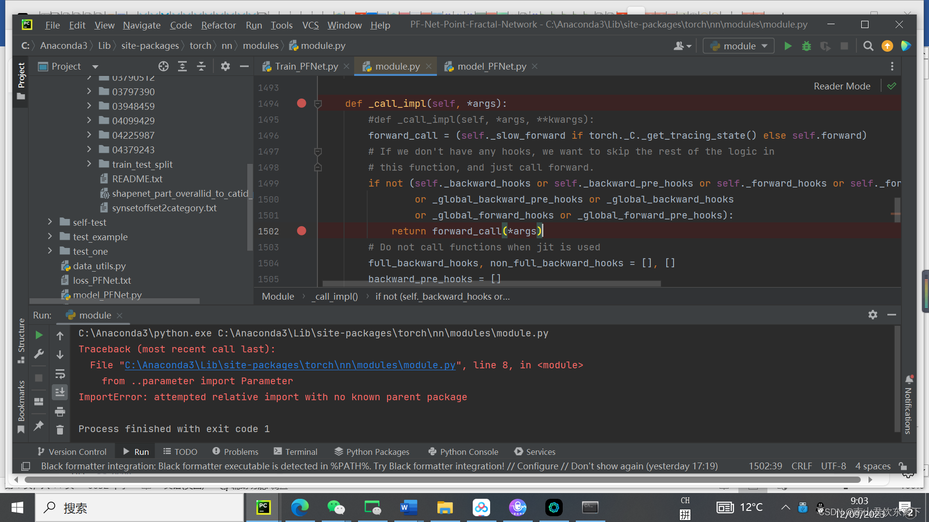Open the module.py link in the traceback
The image size is (929, 522).
point(289,365)
